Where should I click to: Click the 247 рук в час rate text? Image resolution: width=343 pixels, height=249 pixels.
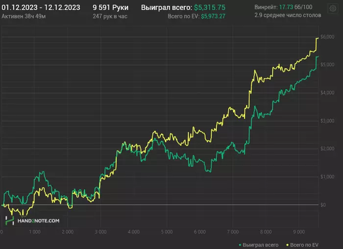pyautogui.click(x=110, y=16)
